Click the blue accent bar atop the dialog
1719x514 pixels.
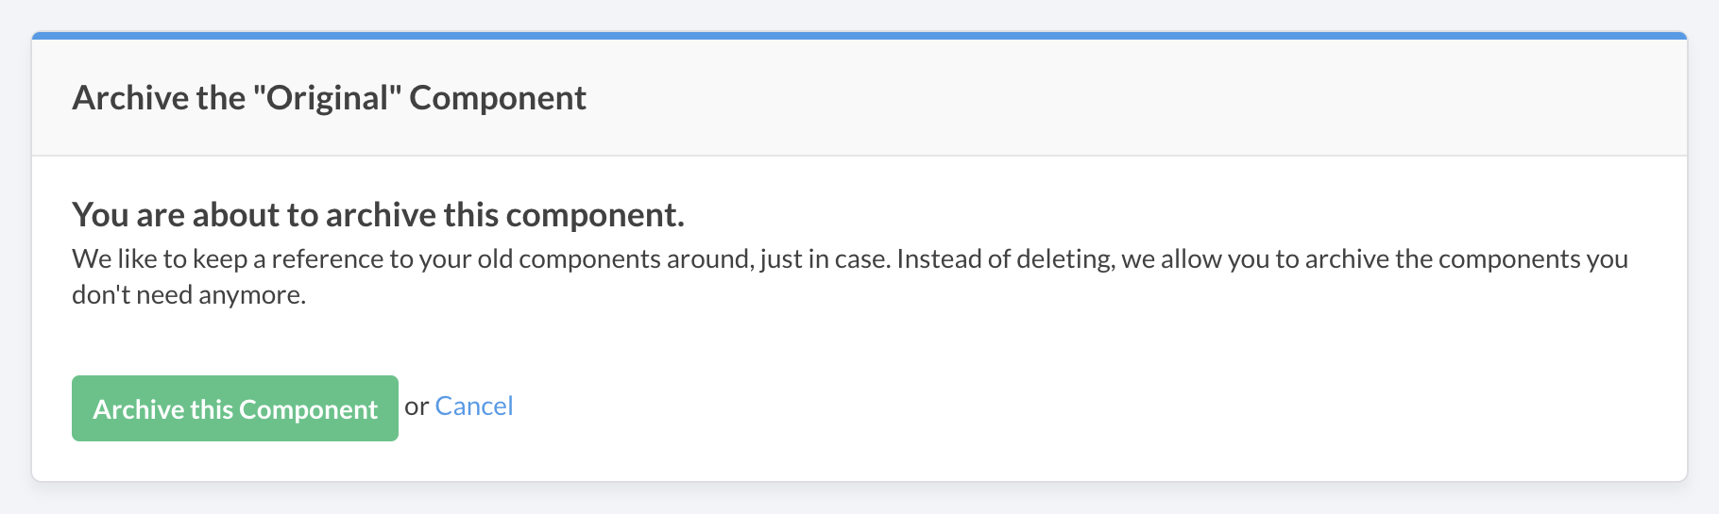pos(859,36)
